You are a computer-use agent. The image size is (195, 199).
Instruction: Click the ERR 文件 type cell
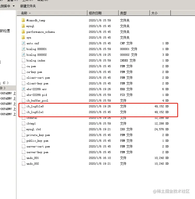click(x=126, y=89)
